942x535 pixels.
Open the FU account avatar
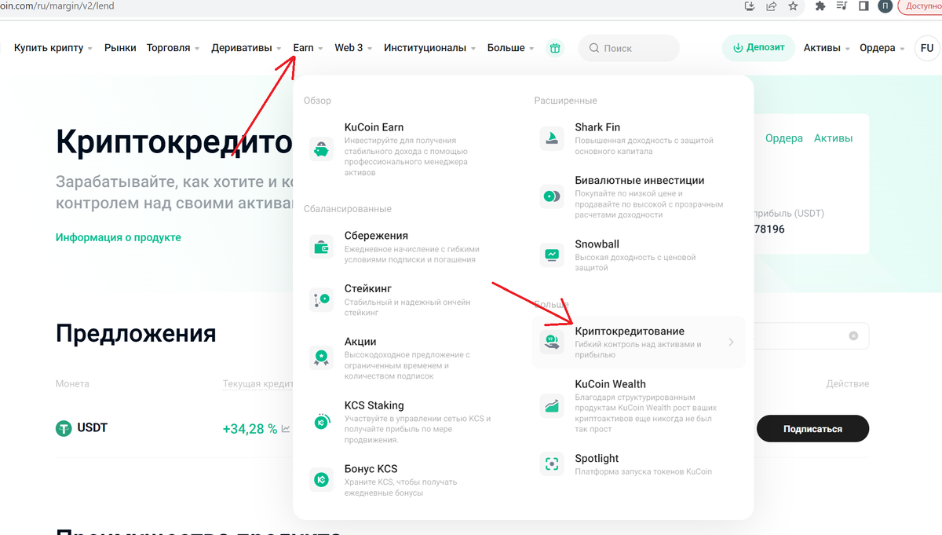pos(927,48)
